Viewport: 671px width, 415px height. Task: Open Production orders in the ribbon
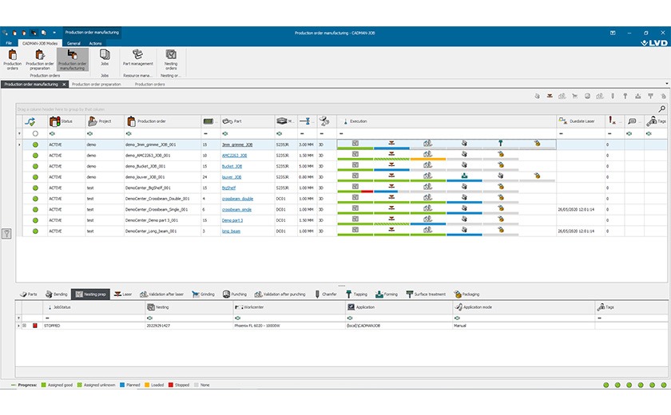pos(13,60)
